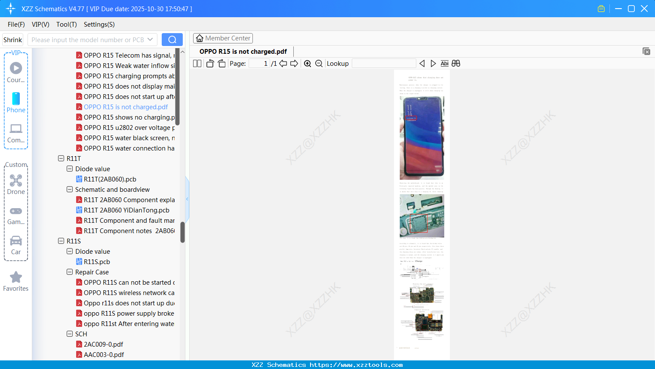Open 'R11T Component and fault' PDF

tap(126, 220)
